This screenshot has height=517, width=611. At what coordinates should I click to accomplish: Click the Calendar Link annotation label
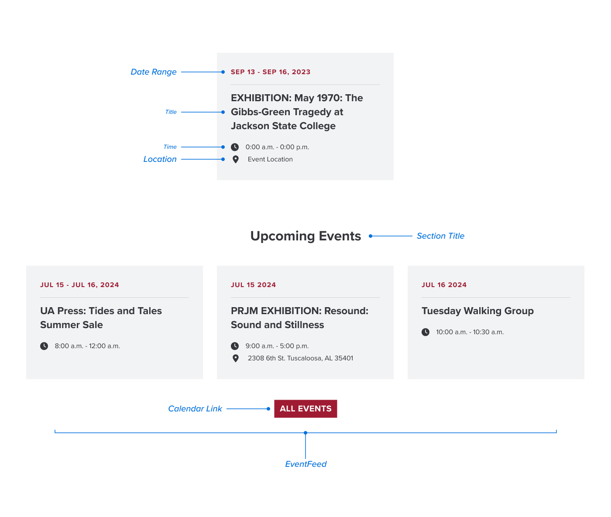[x=195, y=409]
